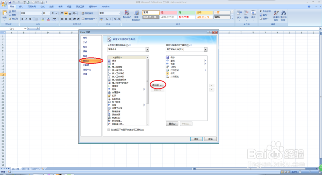Toggle Underline formatting in ribbon
This screenshot has width=322, height=175.
(x=30, y=19)
